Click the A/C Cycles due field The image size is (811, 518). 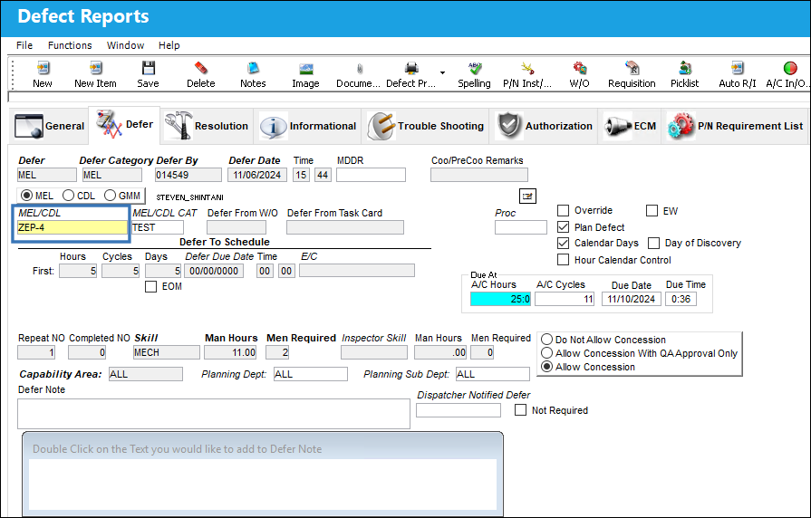(x=565, y=299)
